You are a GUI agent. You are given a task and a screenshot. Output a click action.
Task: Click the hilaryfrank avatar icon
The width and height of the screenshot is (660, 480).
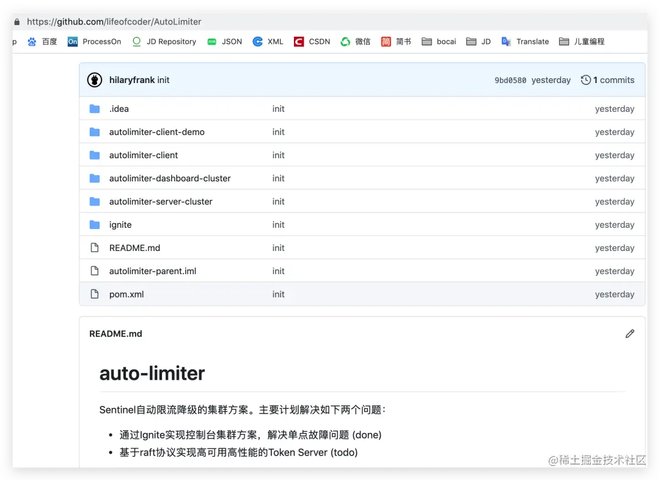coord(95,80)
